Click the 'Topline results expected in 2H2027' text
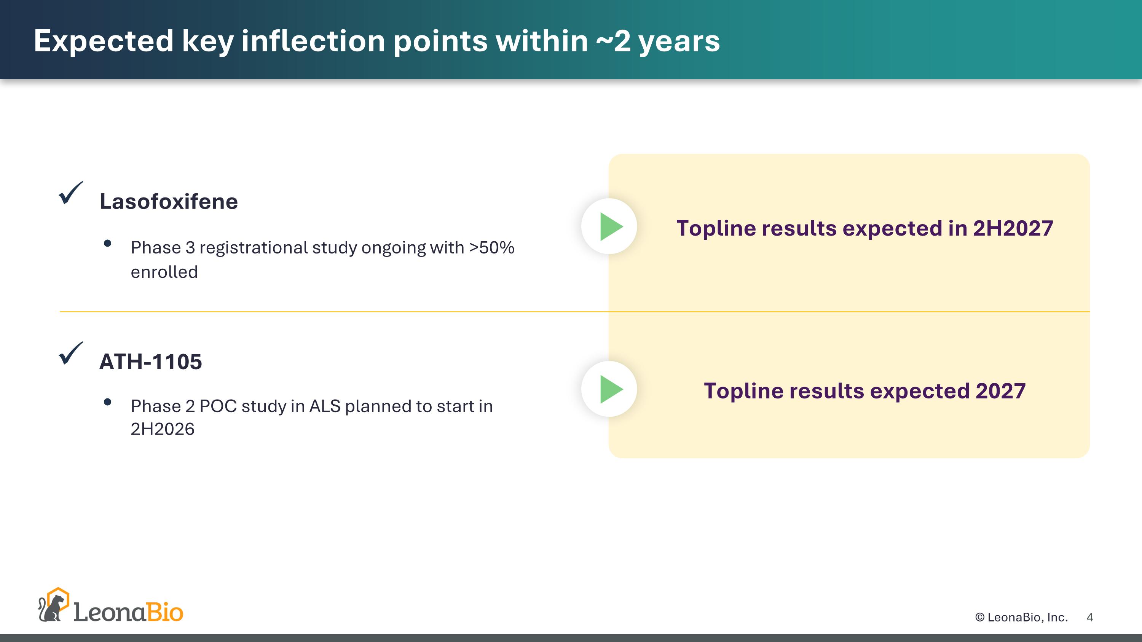 click(864, 228)
